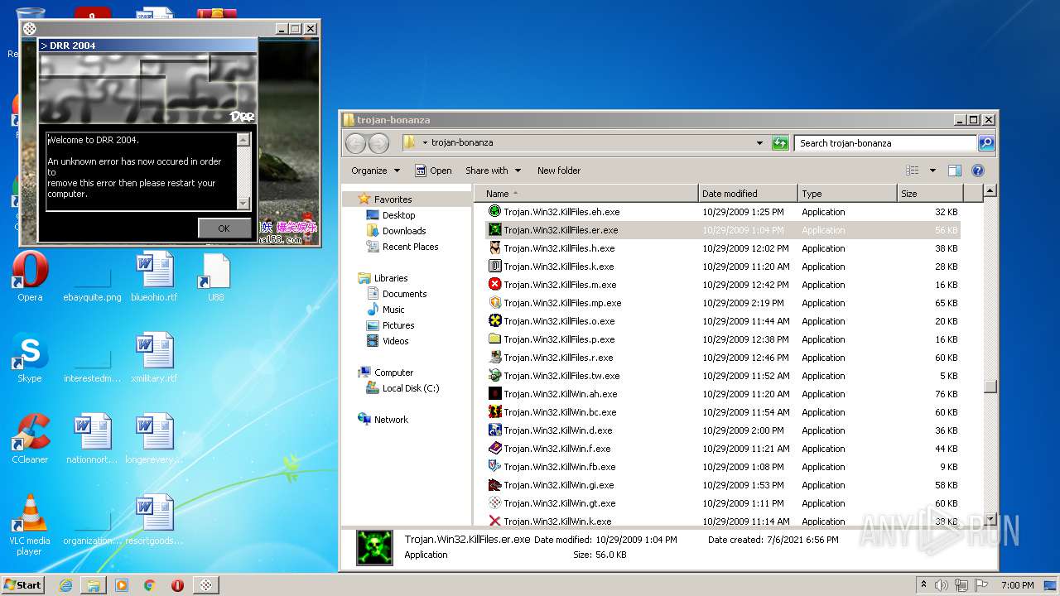This screenshot has height=596, width=1060.
Task: Click OK in the DRR 2004 dialog
Action: [x=224, y=228]
